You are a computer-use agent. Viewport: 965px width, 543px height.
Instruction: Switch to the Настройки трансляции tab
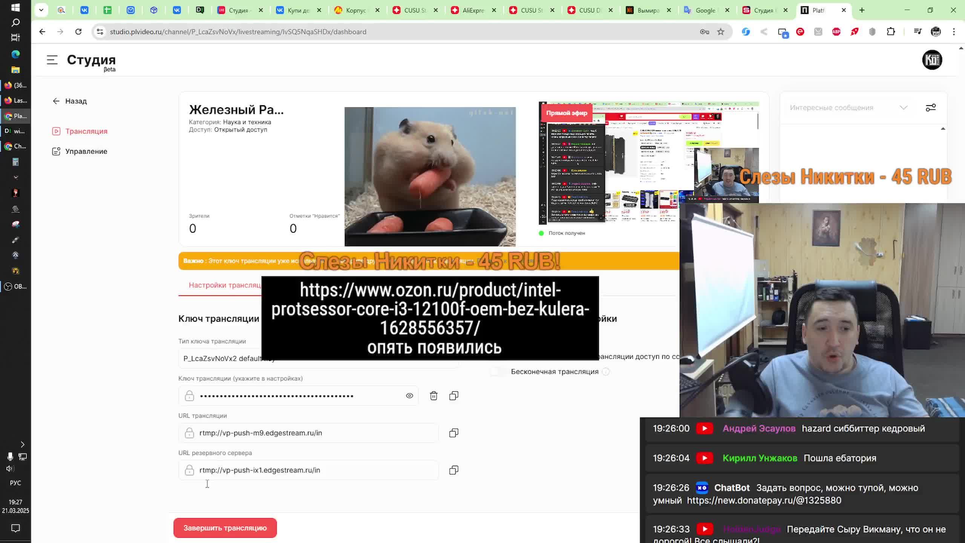(x=225, y=285)
